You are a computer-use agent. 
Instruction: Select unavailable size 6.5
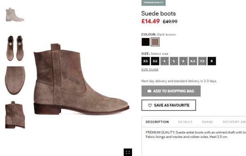click(x=193, y=61)
